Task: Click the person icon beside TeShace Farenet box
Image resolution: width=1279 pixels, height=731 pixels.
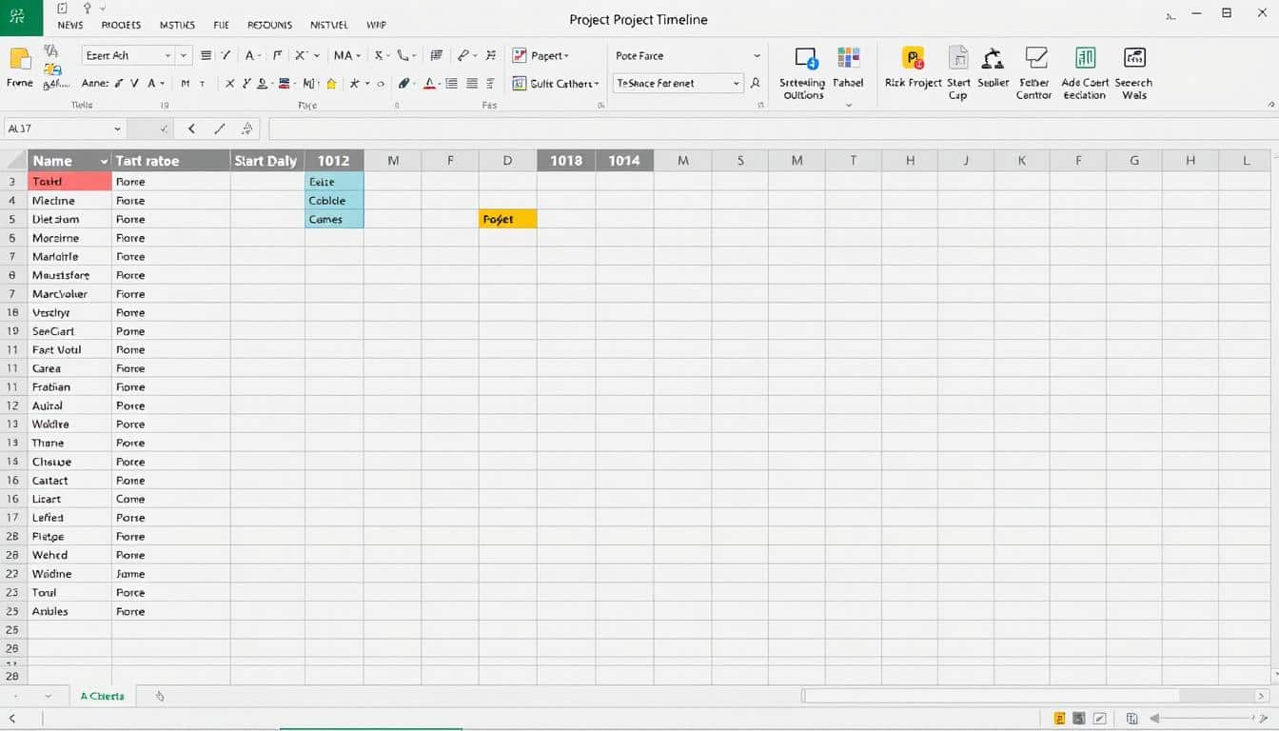Action: (756, 84)
